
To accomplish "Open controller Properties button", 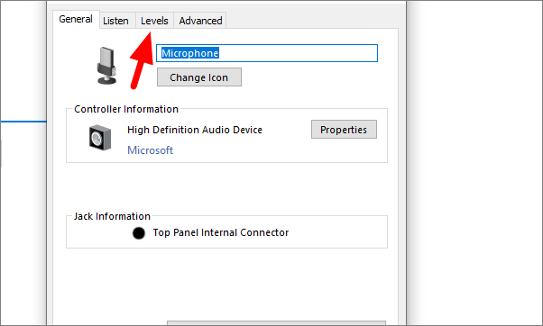I will pos(344,130).
